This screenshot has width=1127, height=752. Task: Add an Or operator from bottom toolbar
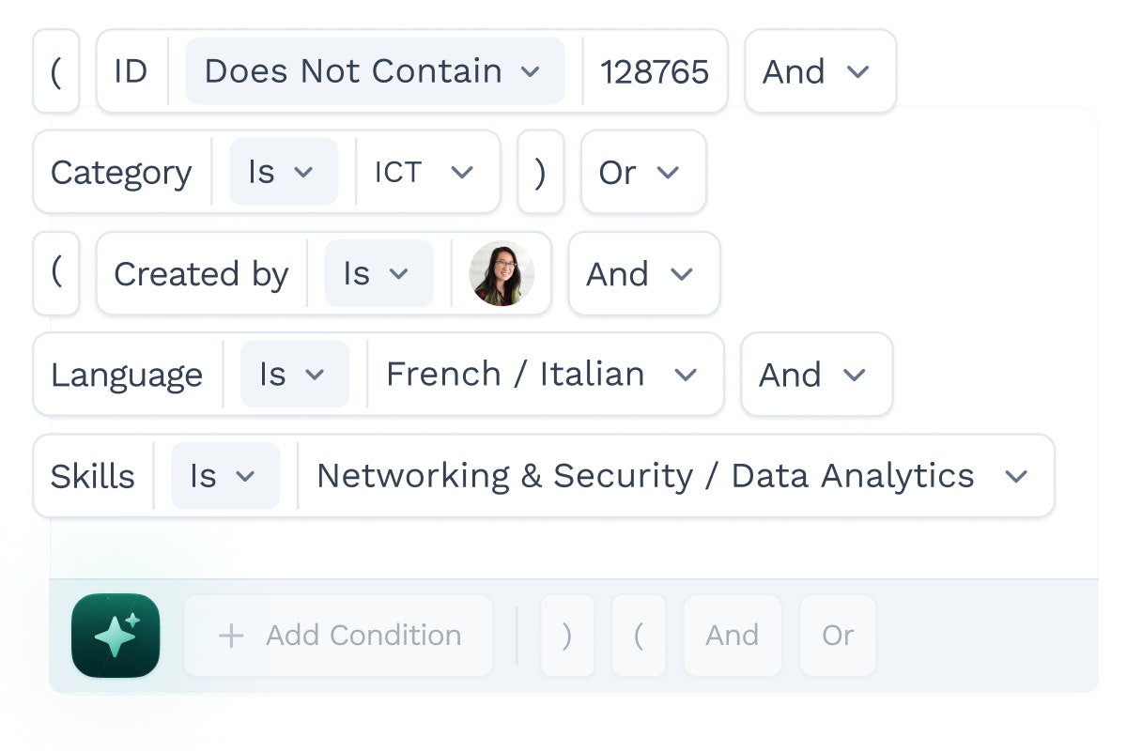(x=838, y=636)
